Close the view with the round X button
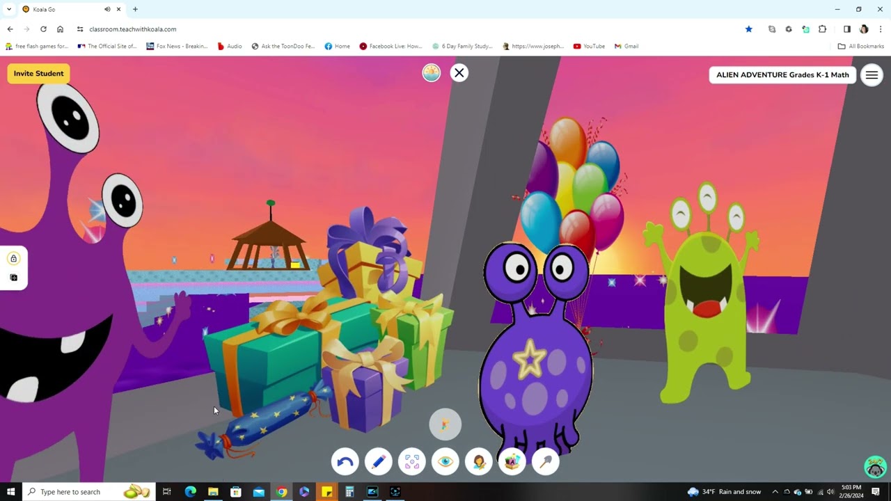The image size is (891, 501). [459, 72]
